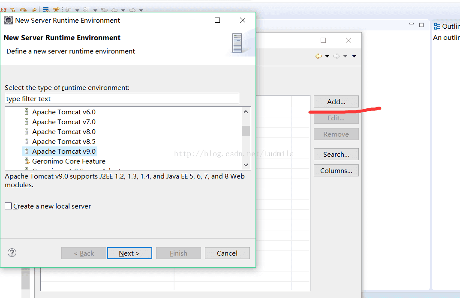Close the New Server Runtime dialog

[243, 20]
